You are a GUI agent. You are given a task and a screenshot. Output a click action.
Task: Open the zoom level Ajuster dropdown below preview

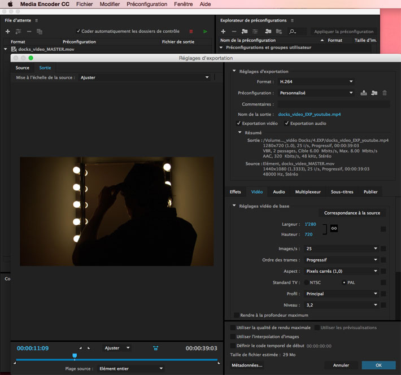coord(117,348)
